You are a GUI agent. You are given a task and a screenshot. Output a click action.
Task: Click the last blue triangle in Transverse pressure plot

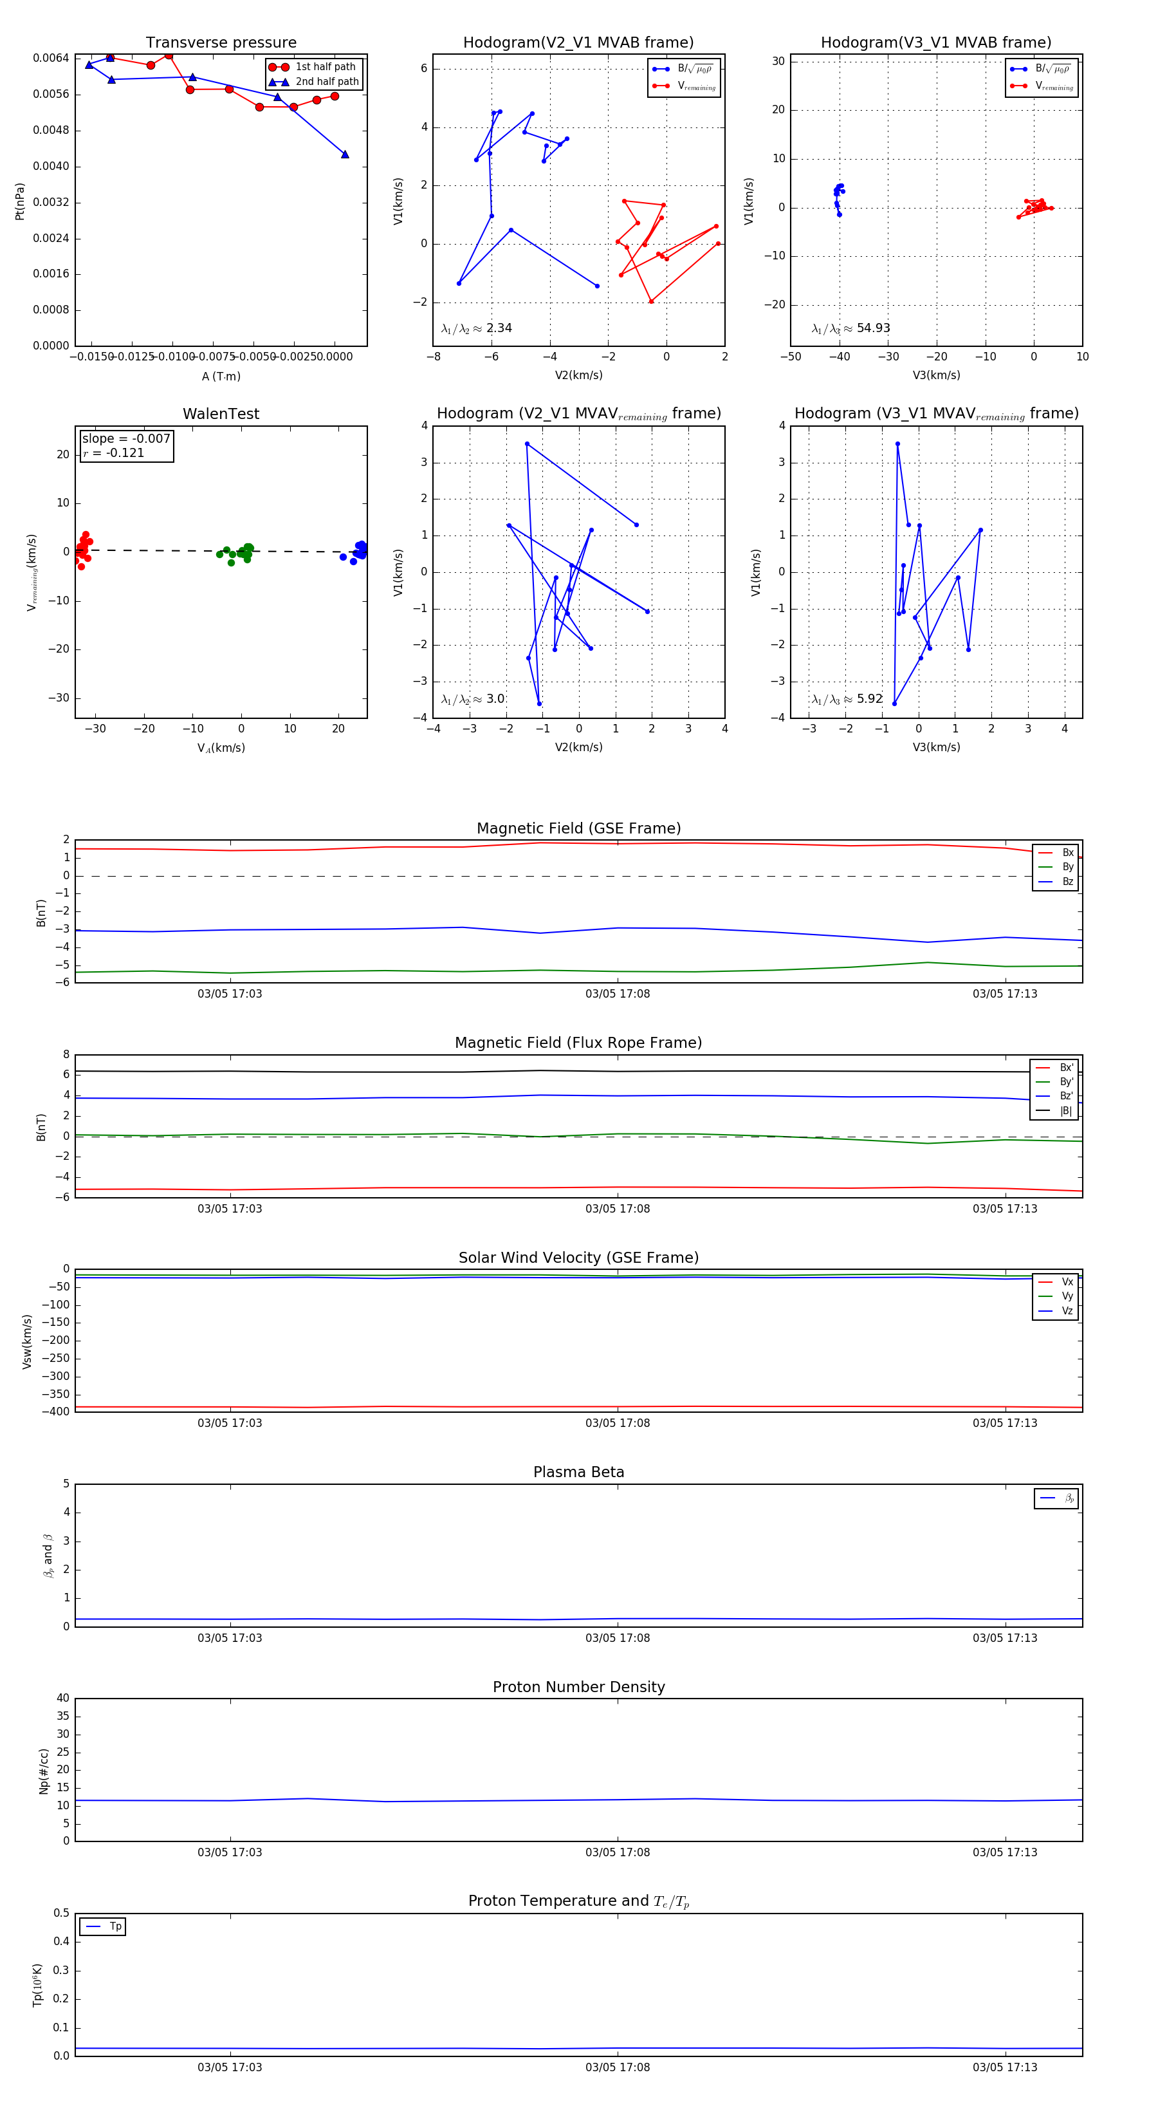[x=345, y=154]
